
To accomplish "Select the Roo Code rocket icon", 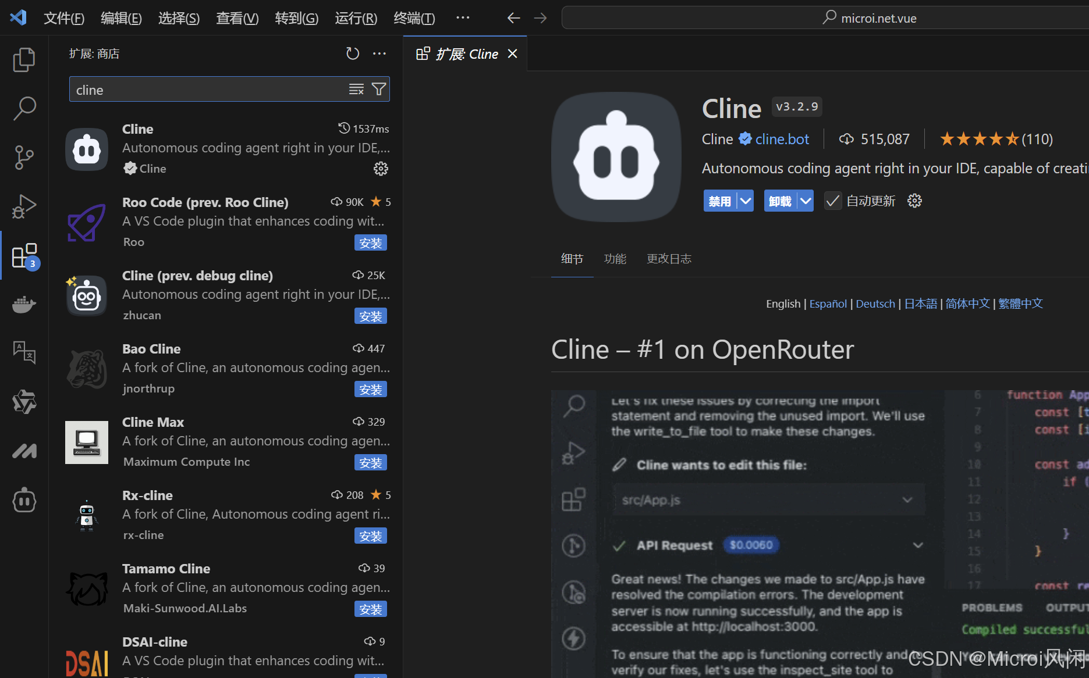I will (87, 222).
